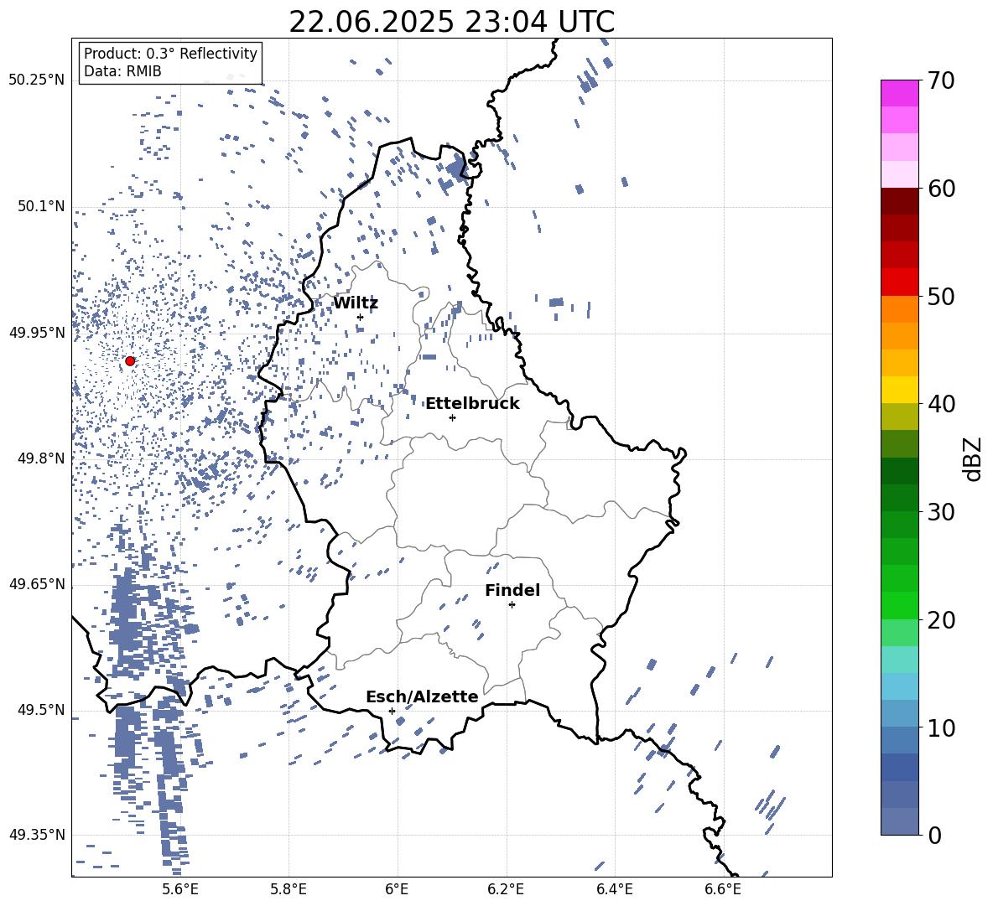Click the latitude label 49.5°N
The width and height of the screenshot is (993, 906).
point(40,709)
